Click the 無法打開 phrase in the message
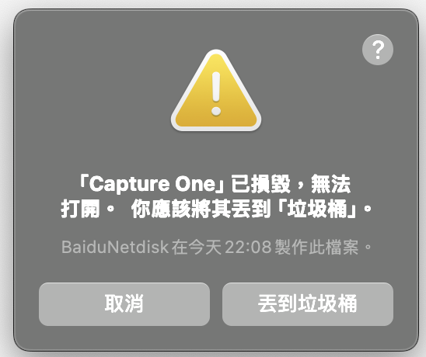426x357 pixels. (x=331, y=184)
